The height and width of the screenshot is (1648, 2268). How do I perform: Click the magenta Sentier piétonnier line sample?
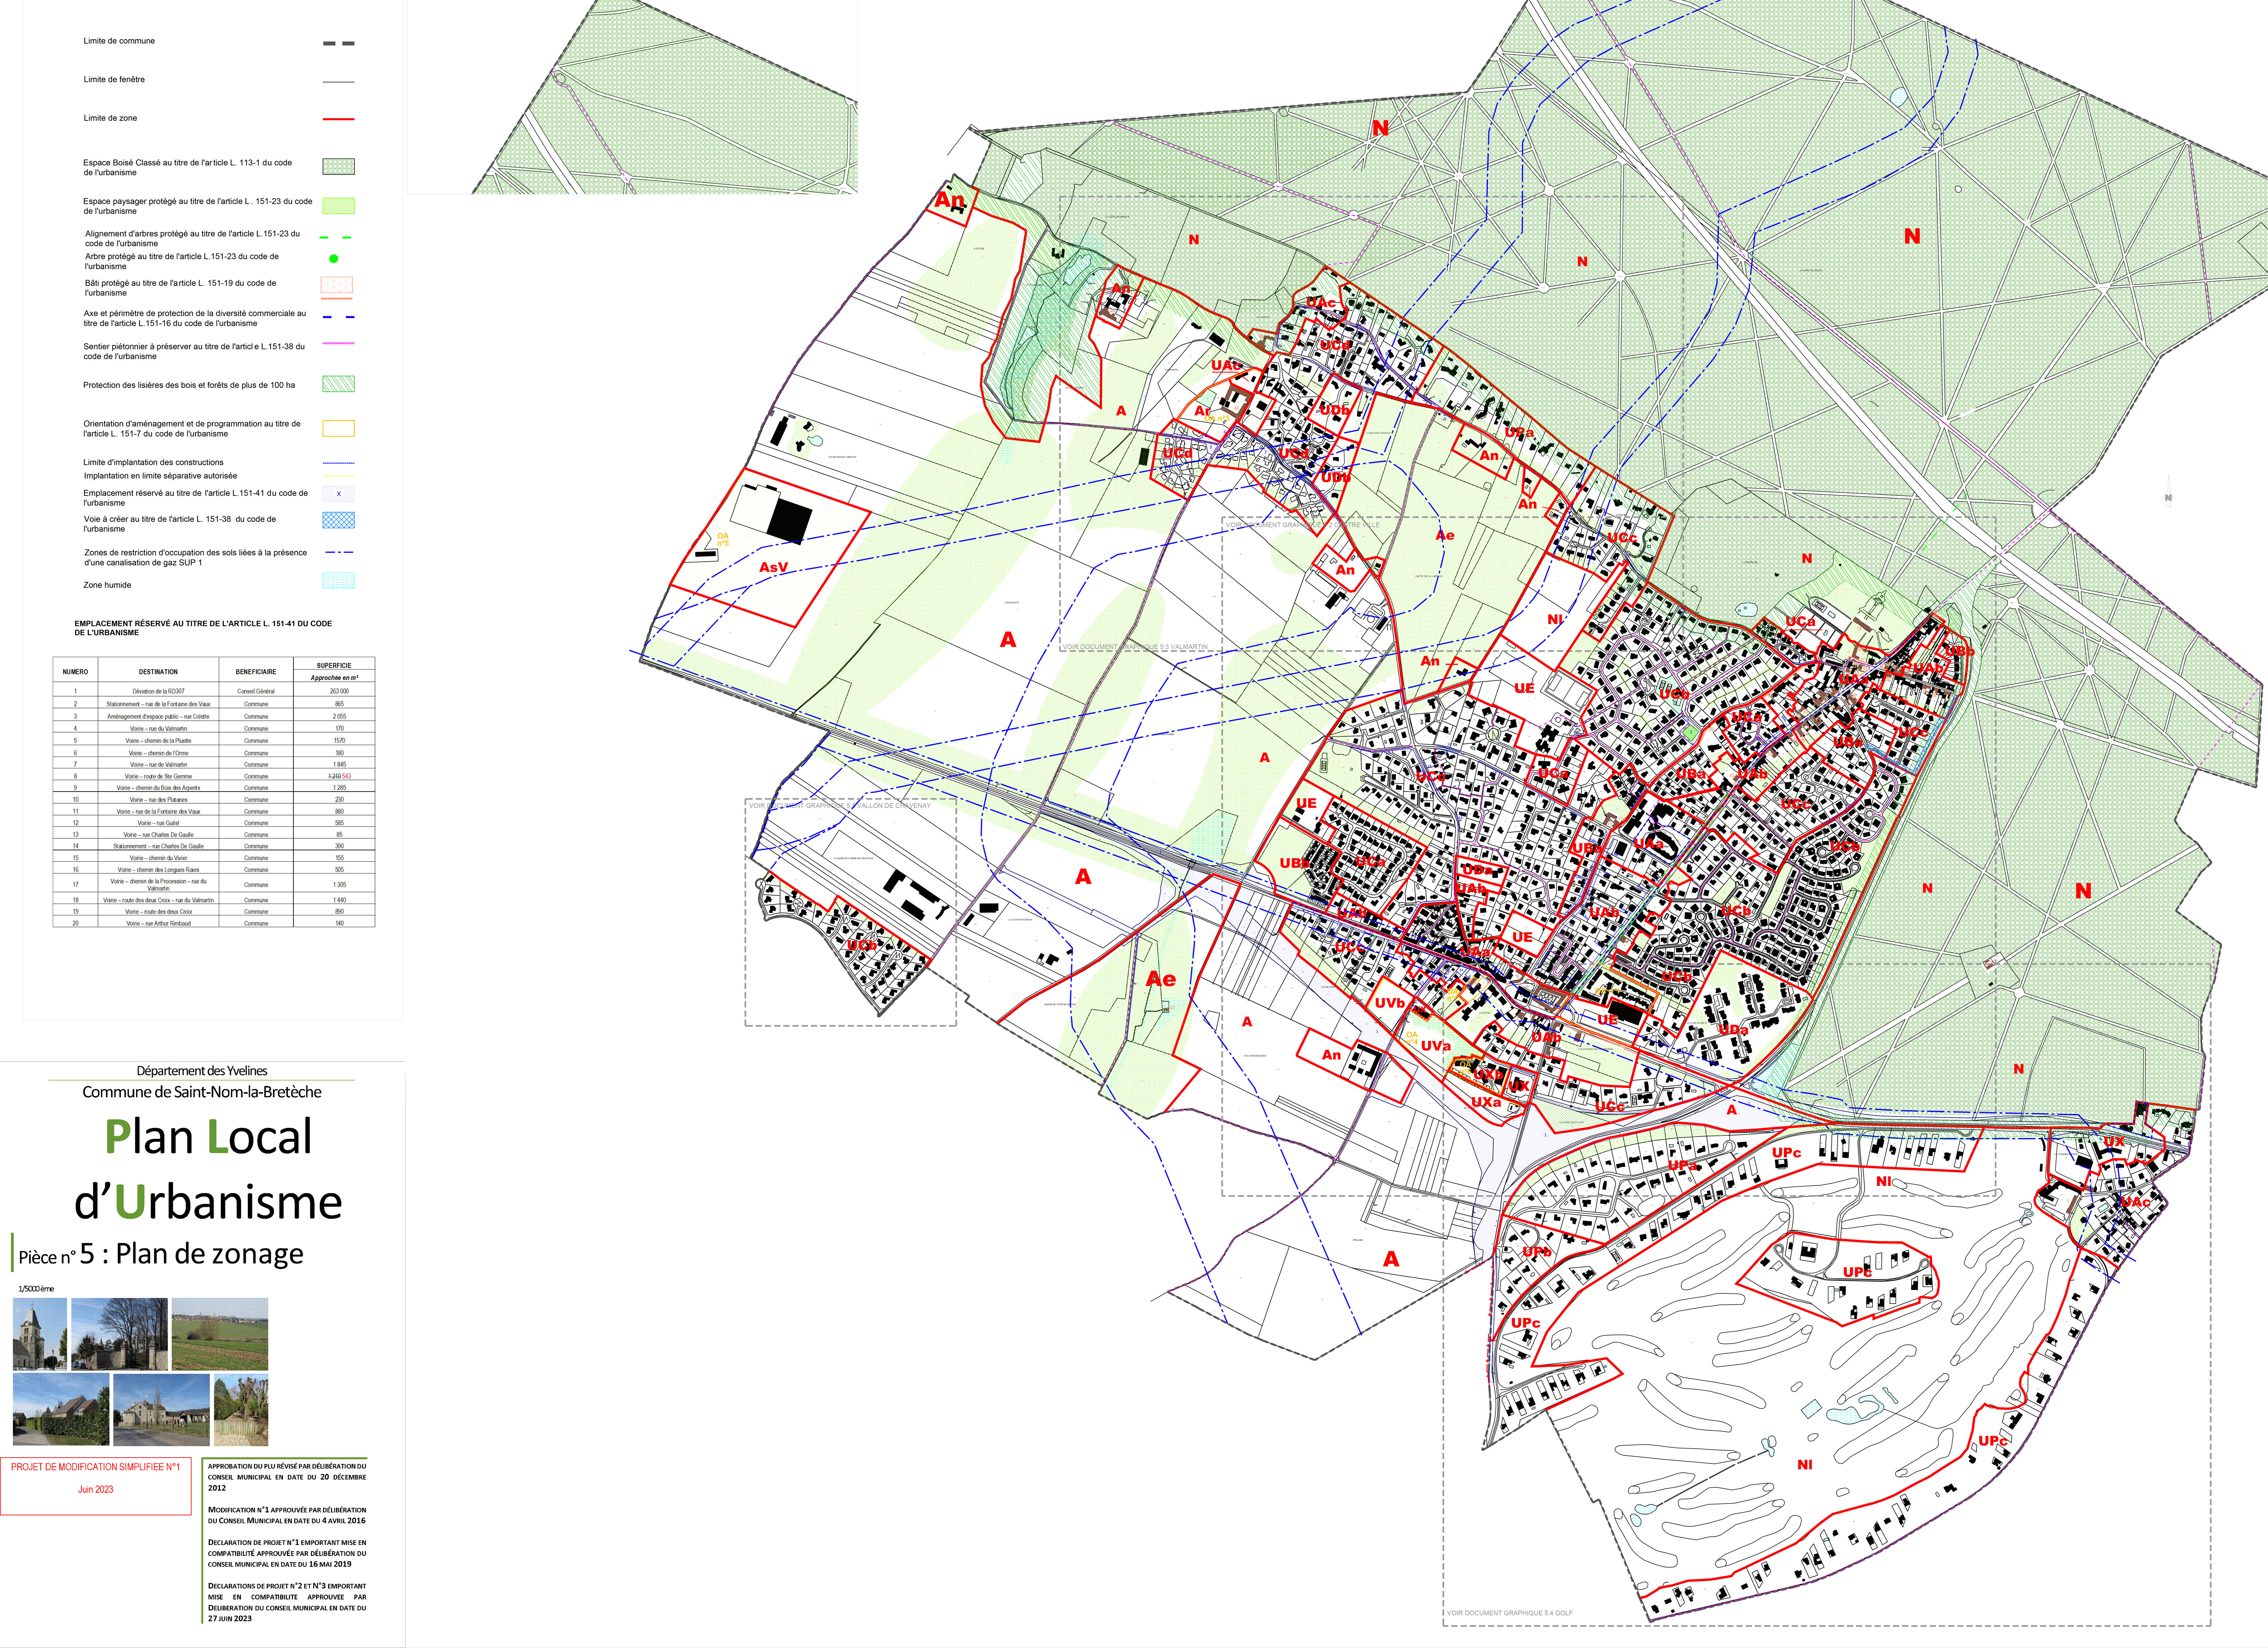point(338,343)
